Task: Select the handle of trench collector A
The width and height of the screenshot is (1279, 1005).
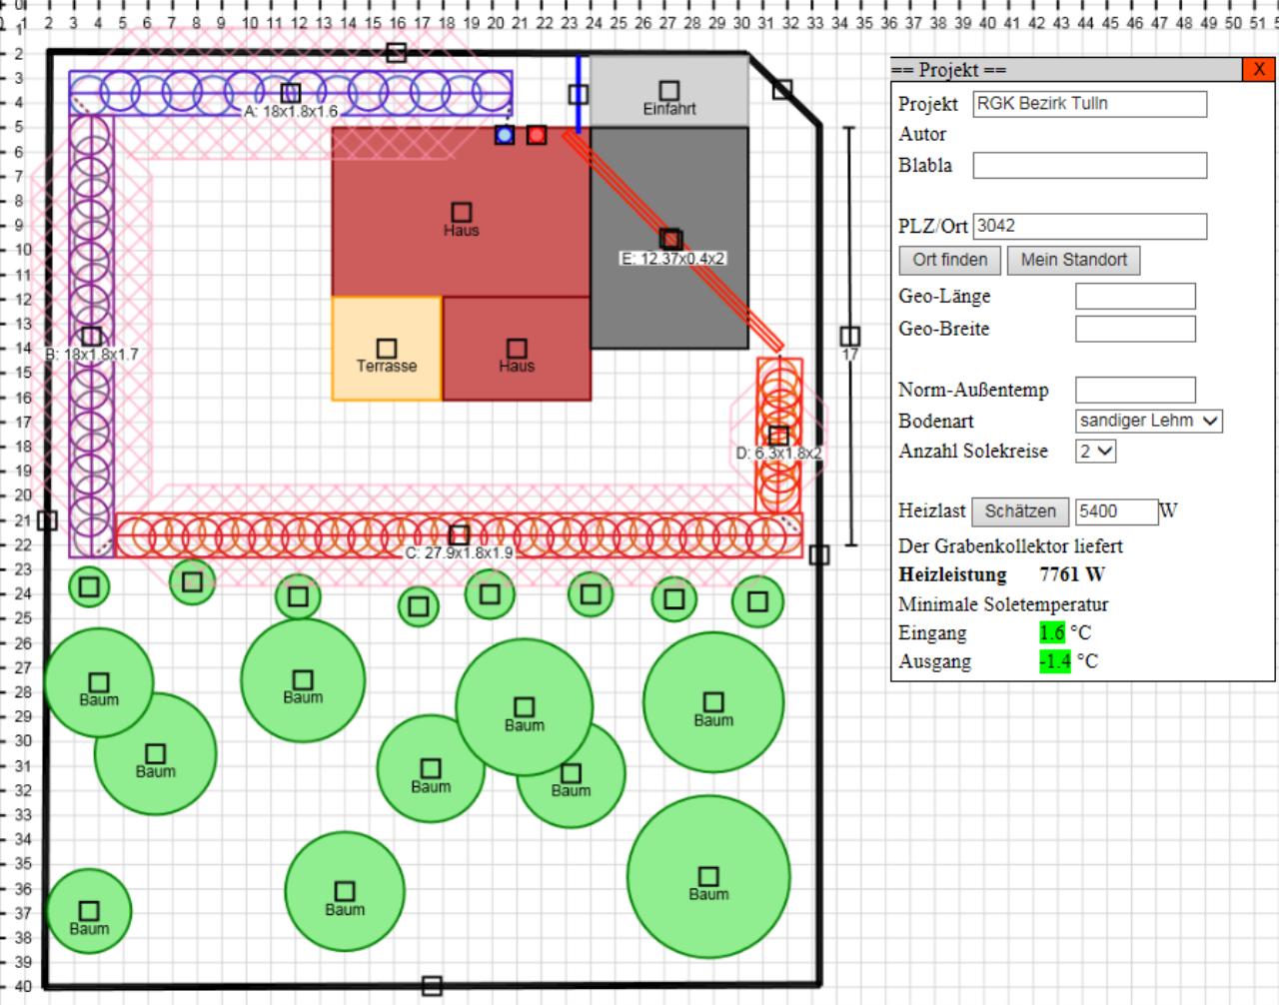Action: pos(291,93)
